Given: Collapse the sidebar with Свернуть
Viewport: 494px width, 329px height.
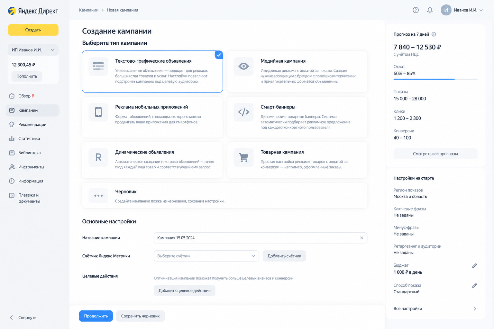Looking at the screenshot, I should coord(23,317).
